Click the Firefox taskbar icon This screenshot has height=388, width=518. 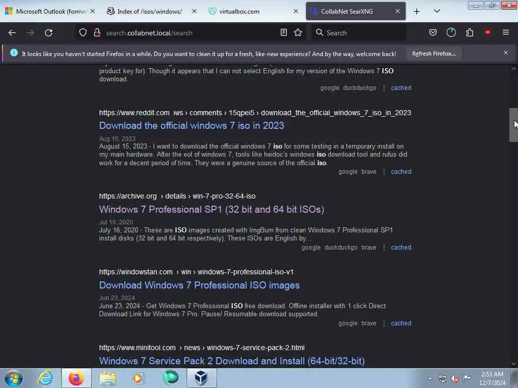(76, 378)
